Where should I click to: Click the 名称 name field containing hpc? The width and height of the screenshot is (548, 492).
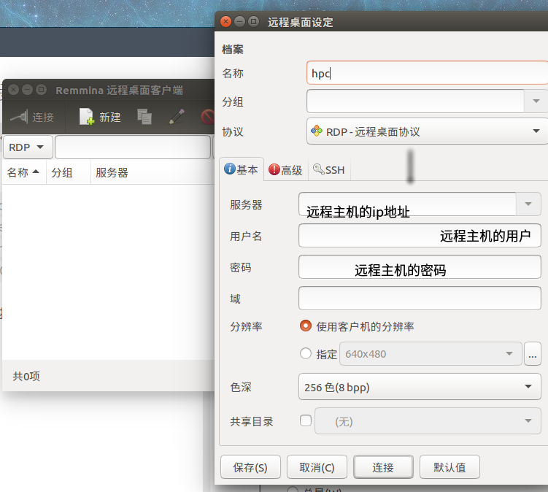click(427, 73)
